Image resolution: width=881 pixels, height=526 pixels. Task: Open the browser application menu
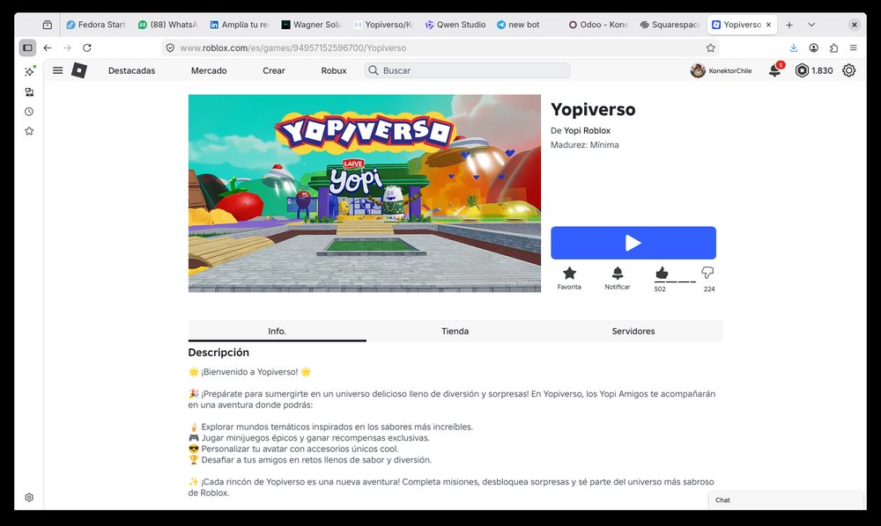pos(854,47)
